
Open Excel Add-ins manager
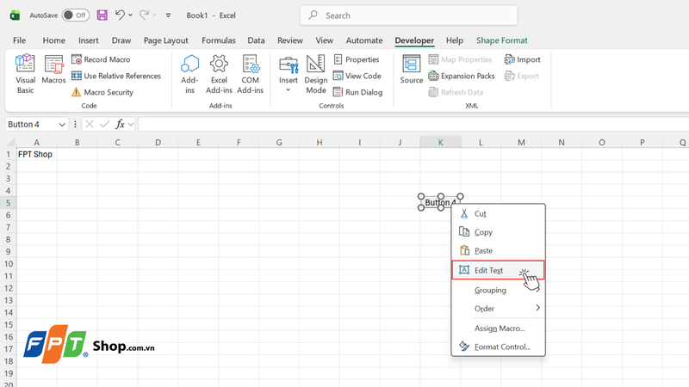pyautogui.click(x=219, y=74)
